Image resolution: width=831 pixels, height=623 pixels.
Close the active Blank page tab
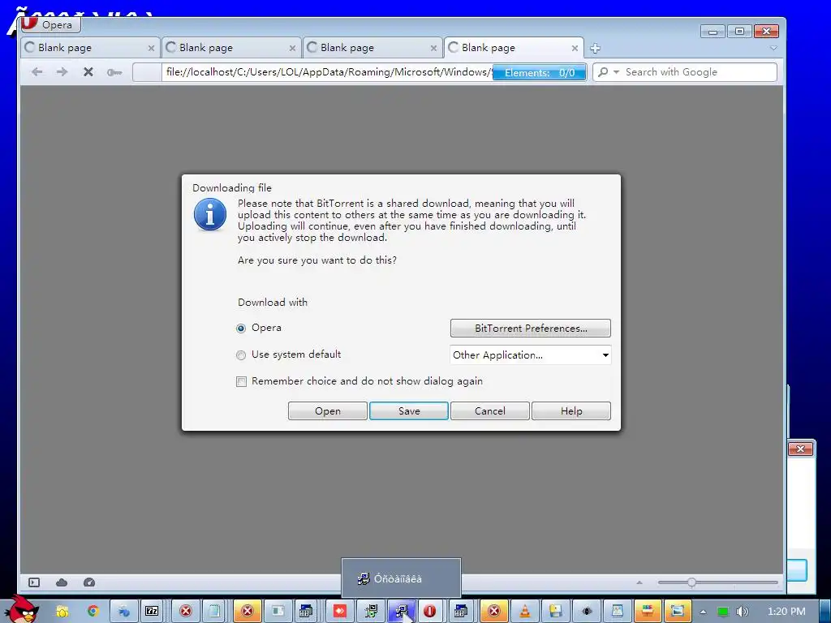tap(575, 48)
